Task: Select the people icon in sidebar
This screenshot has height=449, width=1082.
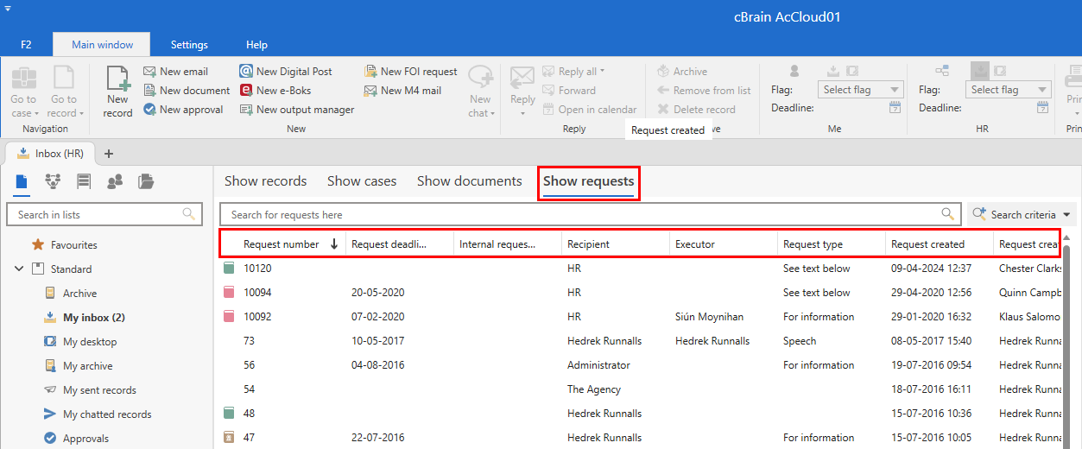Action: point(115,181)
